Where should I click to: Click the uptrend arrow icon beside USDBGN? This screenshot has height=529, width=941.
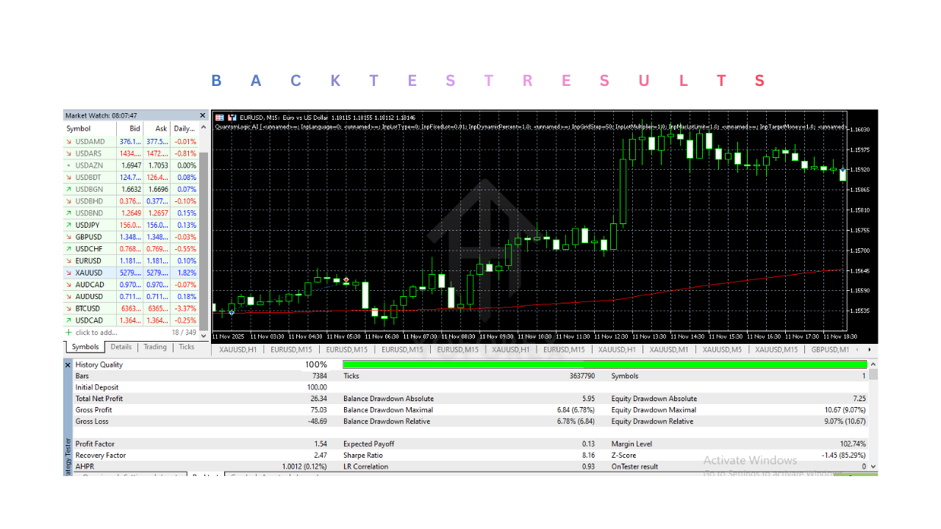point(71,189)
